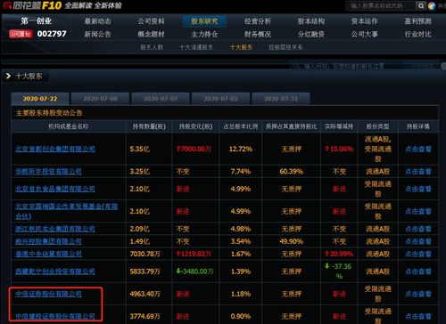This screenshot has height=324, width=446.
Task: Click 点击查看 in the 西藏乾宁创业投资 row
Action: 418,271
